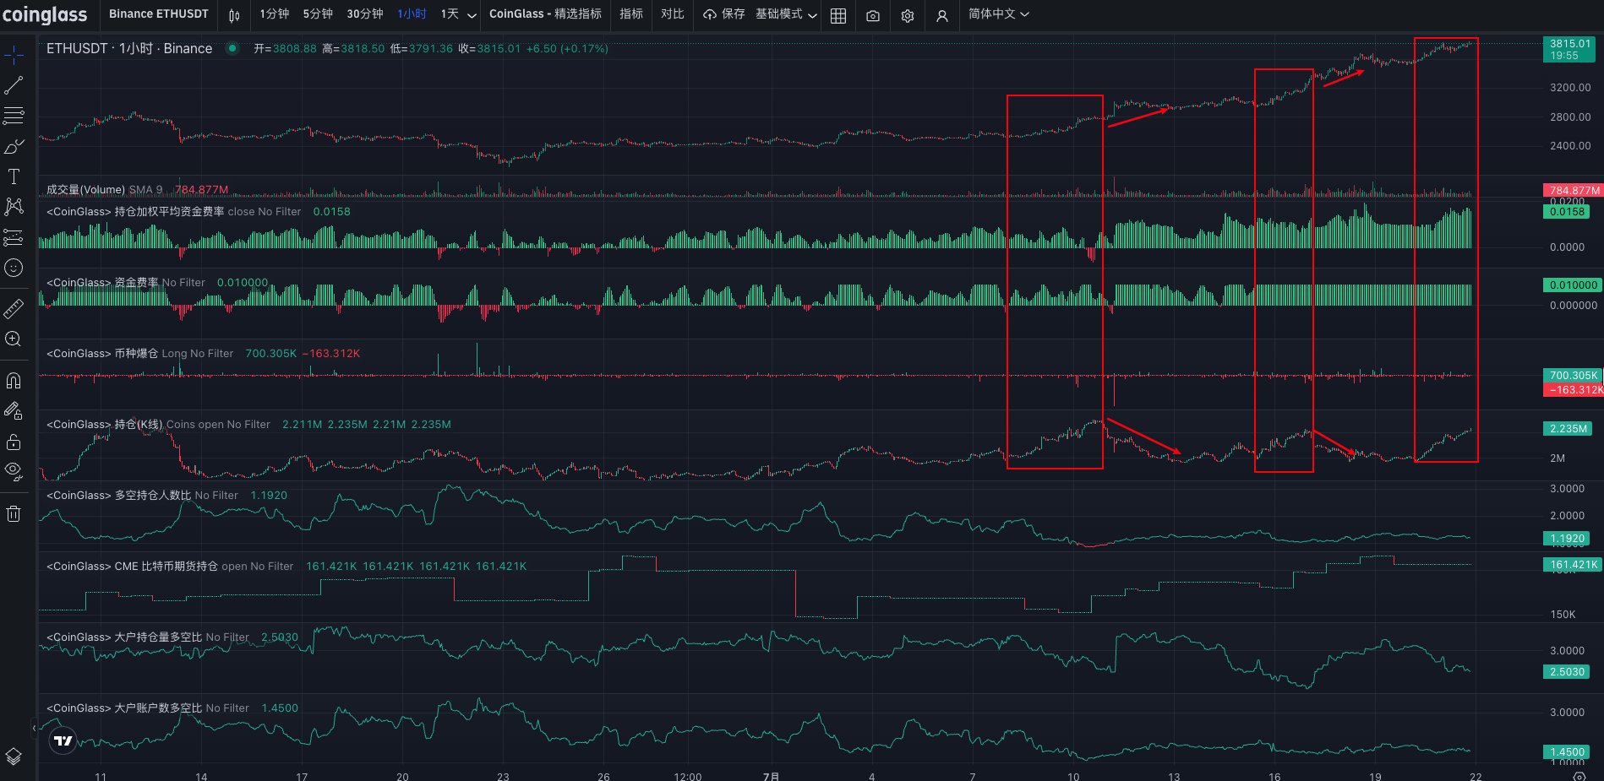Select the text annotation tool

tap(14, 176)
